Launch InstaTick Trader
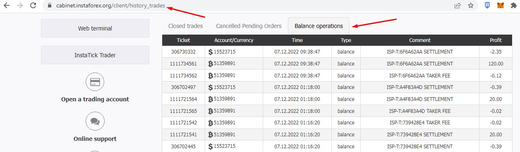Screen dimensions: 520x152 95,55
